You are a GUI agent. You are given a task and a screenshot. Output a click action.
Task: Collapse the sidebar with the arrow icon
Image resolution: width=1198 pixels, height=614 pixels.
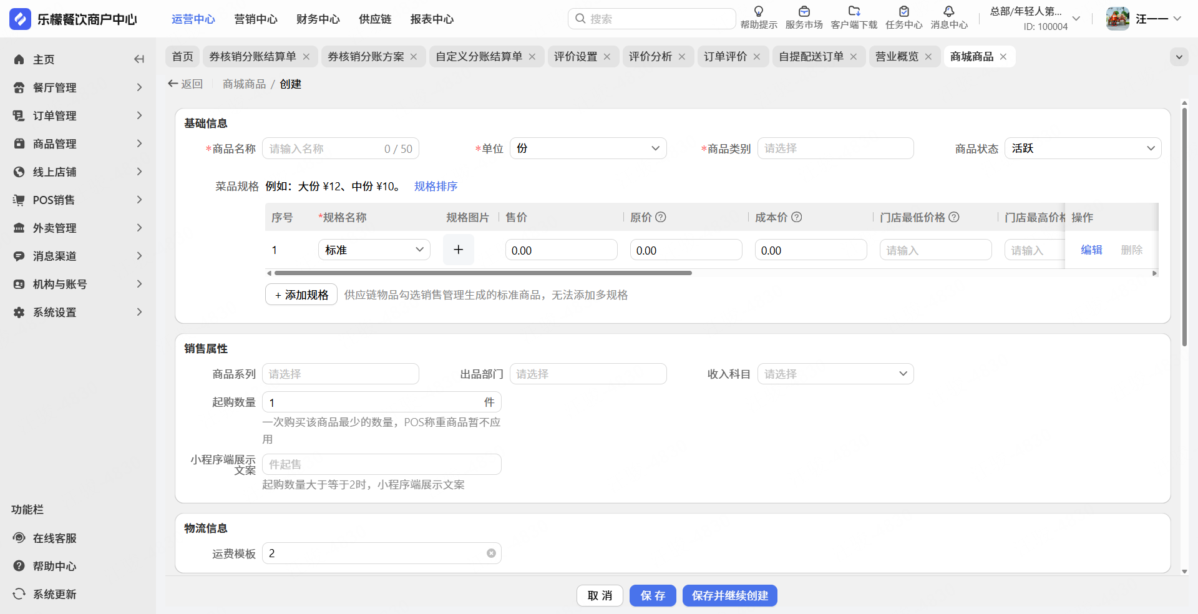tap(139, 59)
